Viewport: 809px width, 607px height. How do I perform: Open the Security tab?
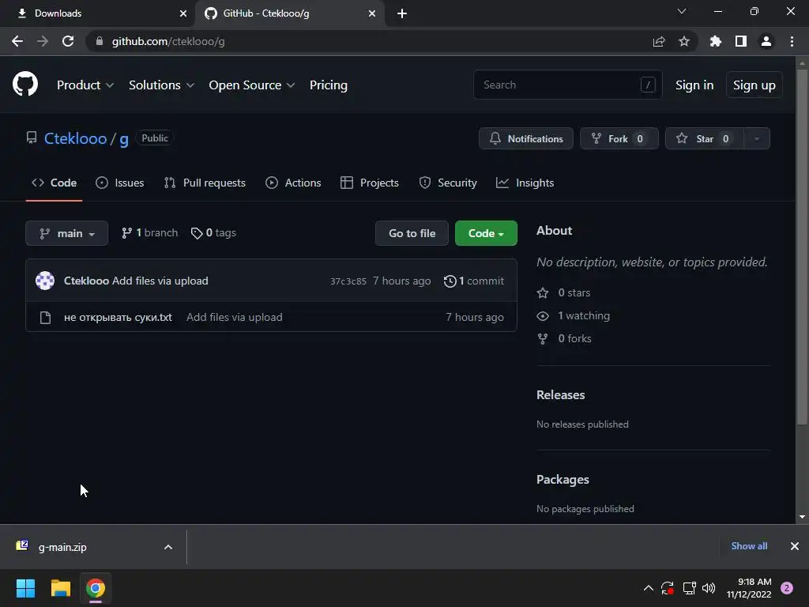click(448, 183)
